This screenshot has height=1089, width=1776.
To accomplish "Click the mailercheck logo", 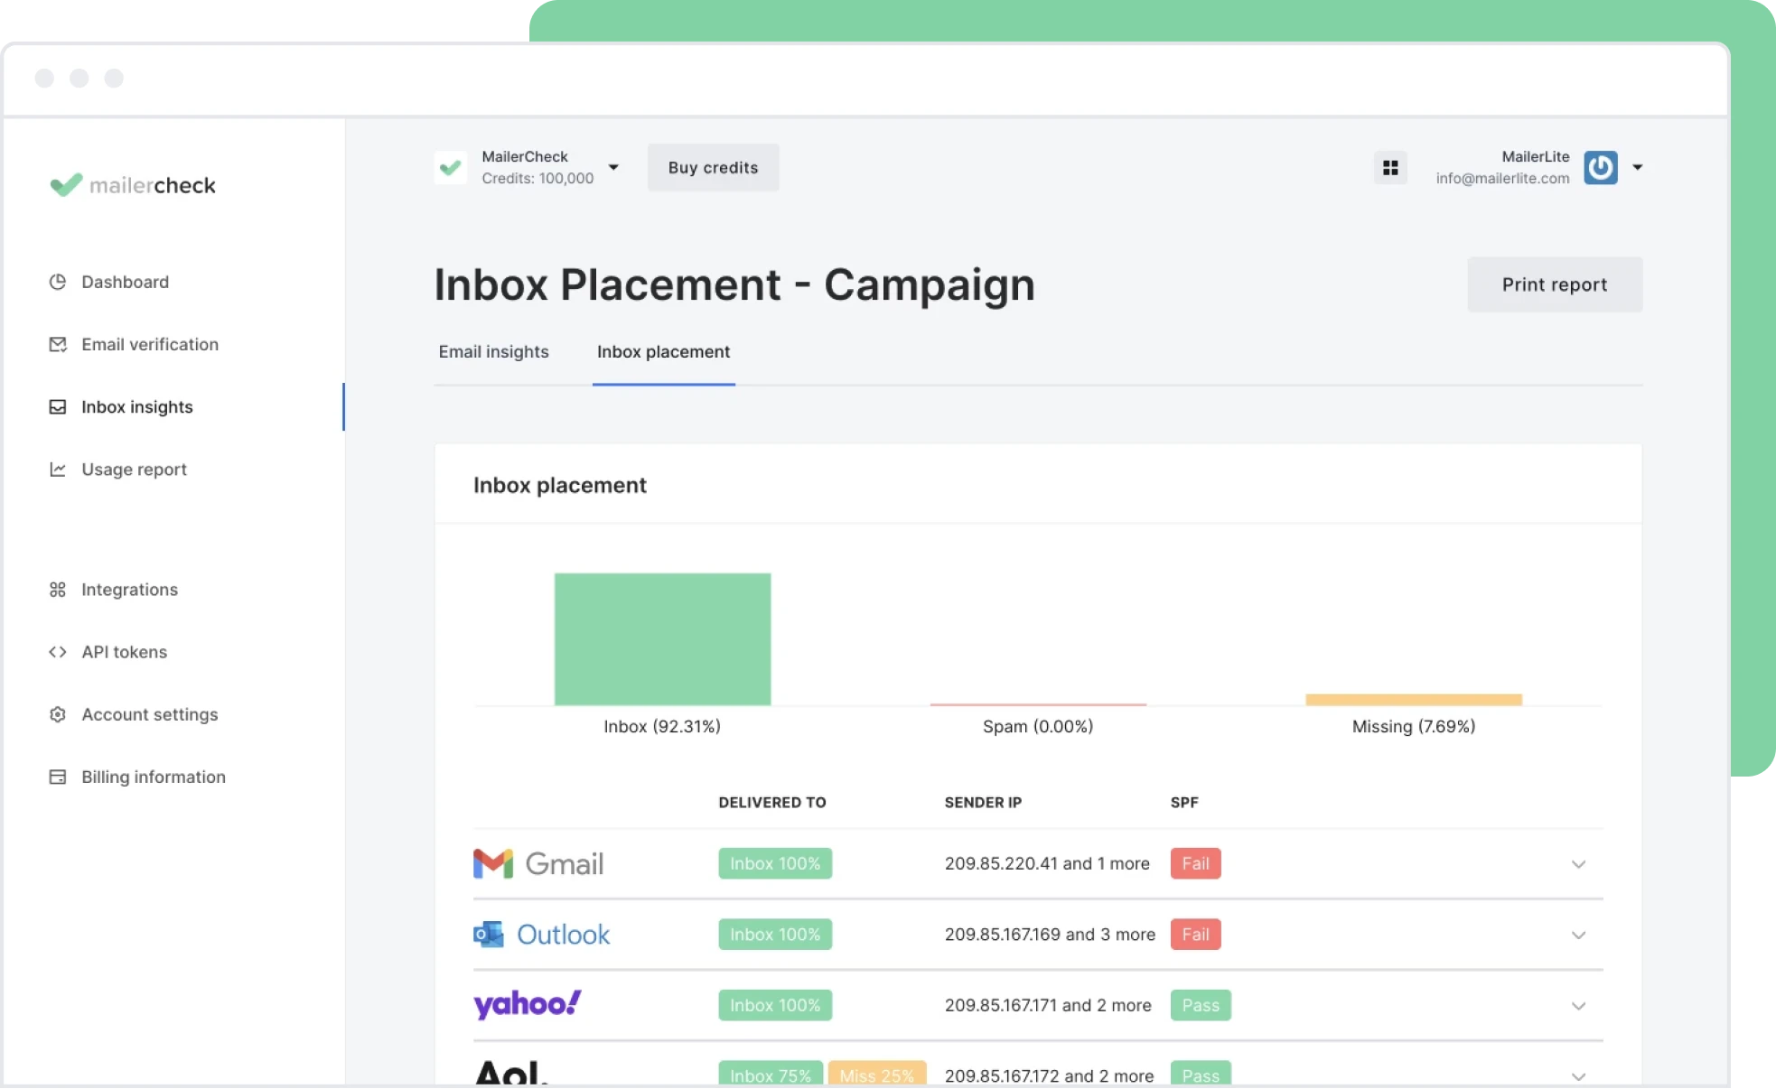I will click(133, 185).
